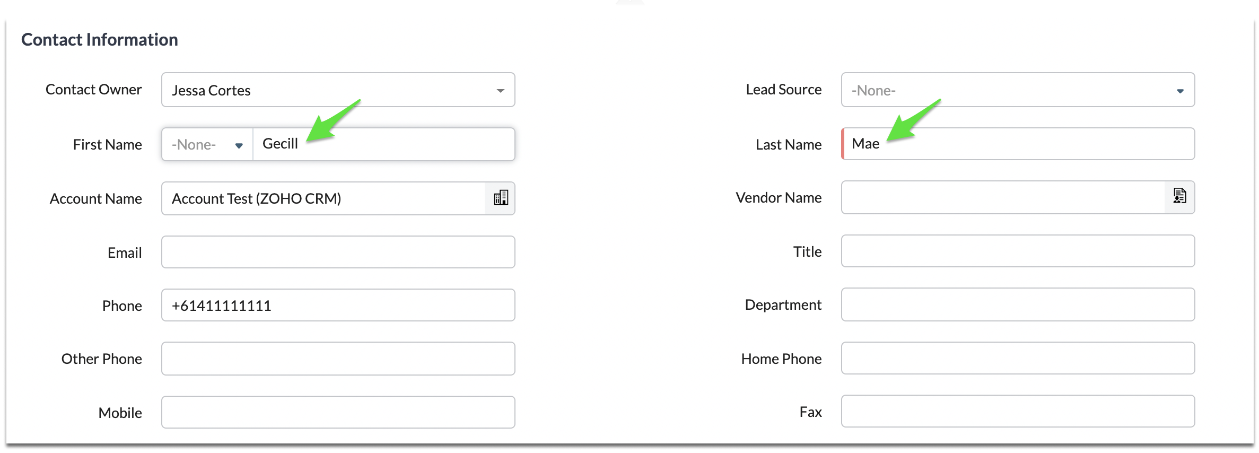Image resolution: width=1259 pixels, height=453 pixels.
Task: Click the Email label
Action: [125, 253]
